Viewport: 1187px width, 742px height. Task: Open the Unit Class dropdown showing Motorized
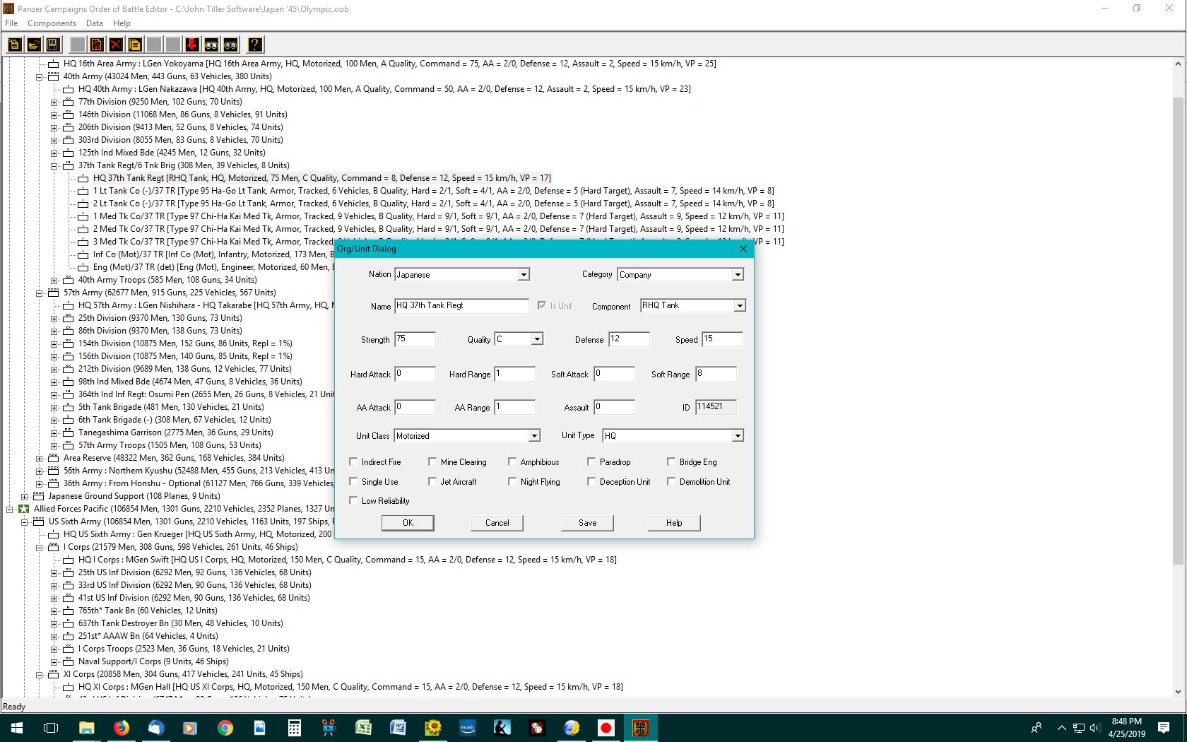tap(534, 435)
